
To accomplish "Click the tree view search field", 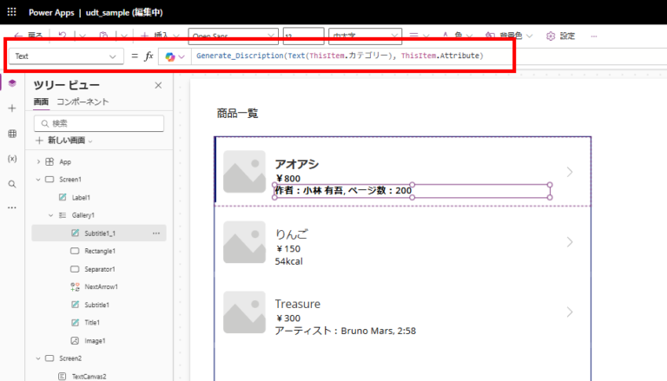I will click(98, 123).
